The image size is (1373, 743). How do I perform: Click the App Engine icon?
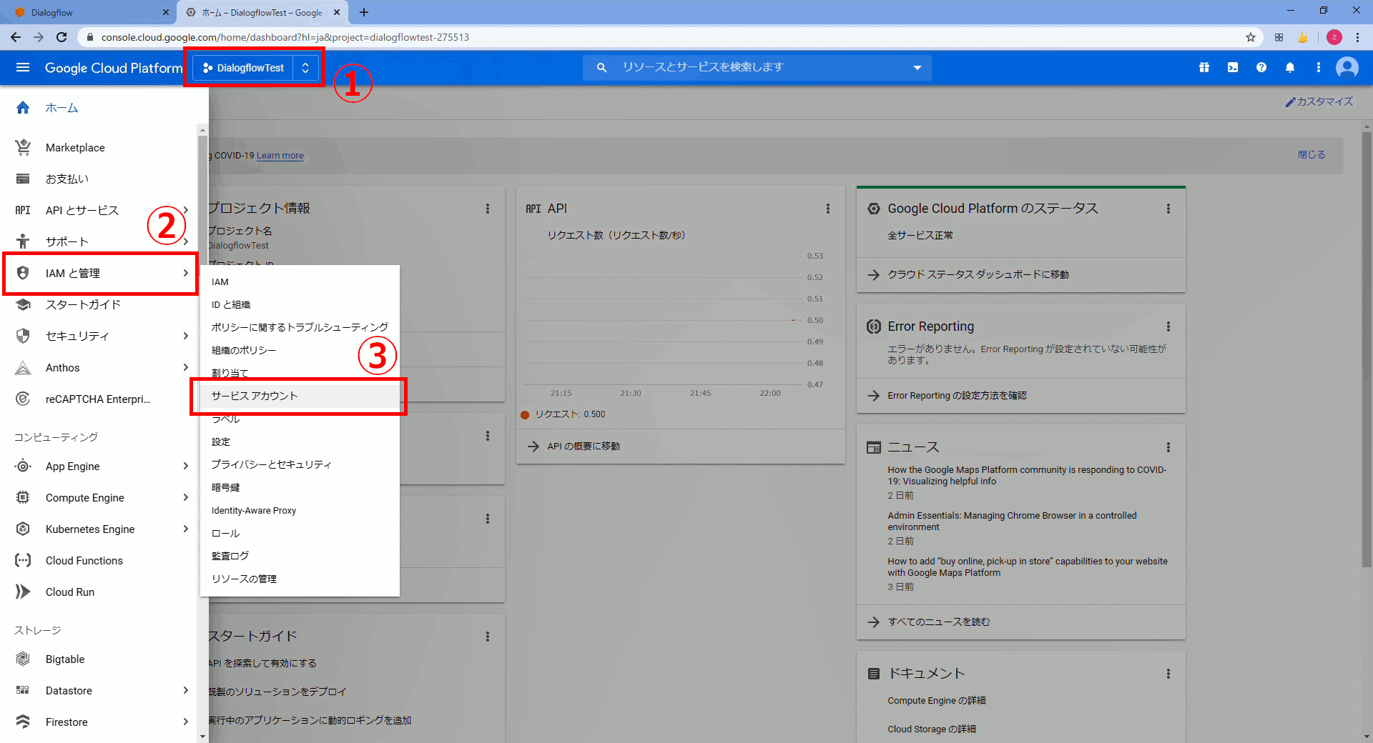23,466
